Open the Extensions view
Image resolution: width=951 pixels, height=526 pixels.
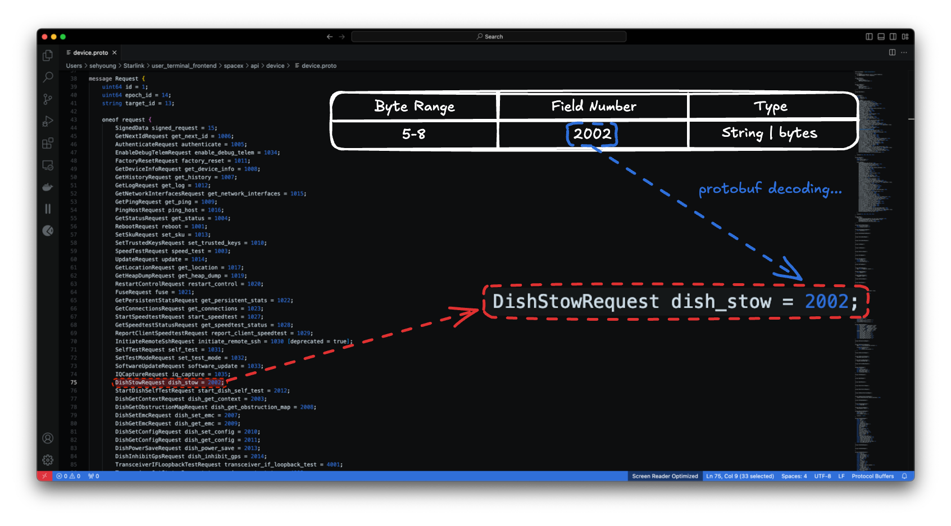[x=48, y=143]
